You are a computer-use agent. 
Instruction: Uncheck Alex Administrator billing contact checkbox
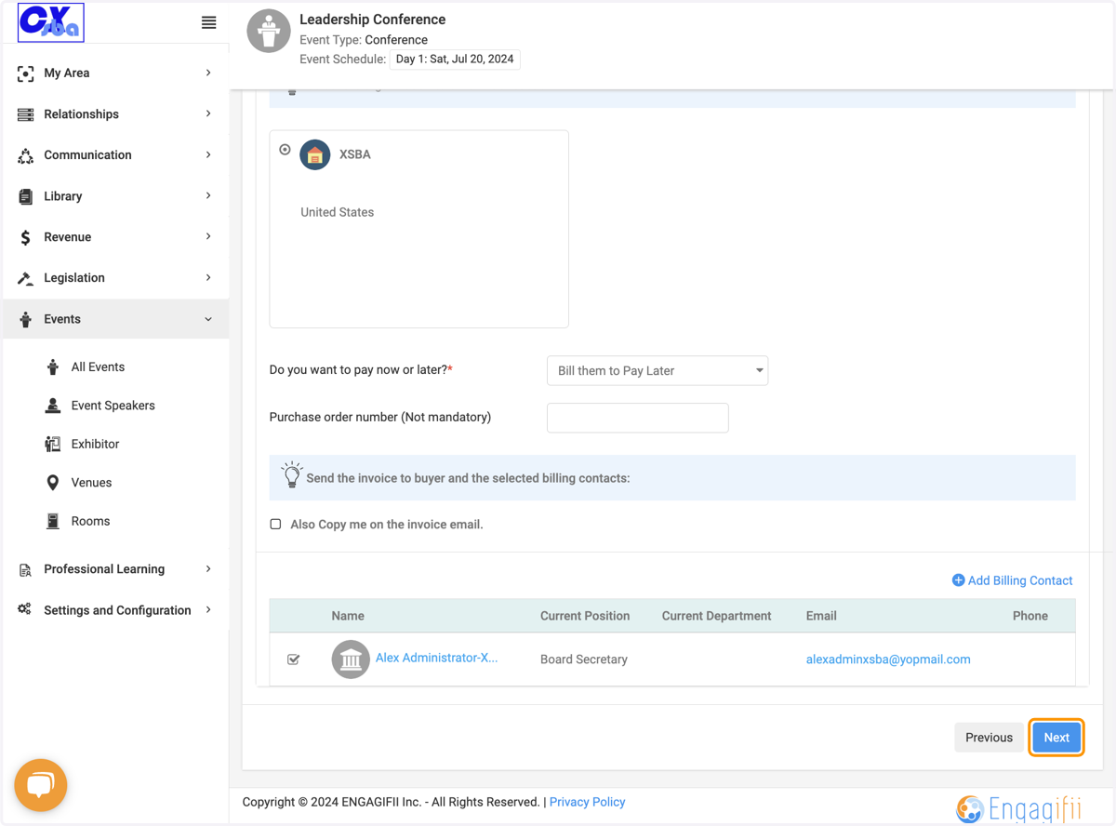[294, 659]
